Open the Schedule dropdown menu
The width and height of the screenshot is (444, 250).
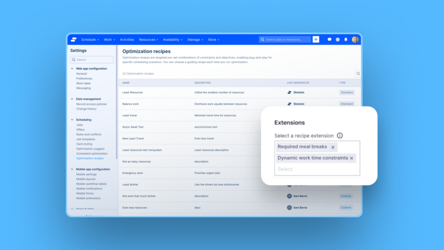click(90, 39)
